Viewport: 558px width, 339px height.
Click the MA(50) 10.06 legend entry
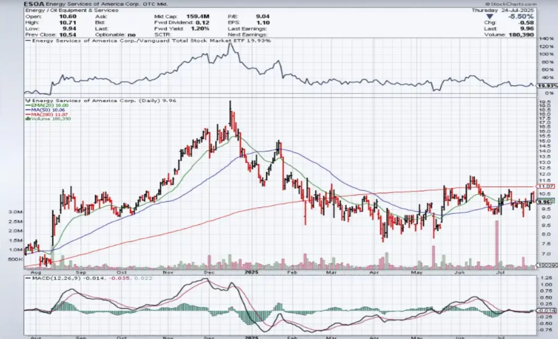tap(45, 110)
